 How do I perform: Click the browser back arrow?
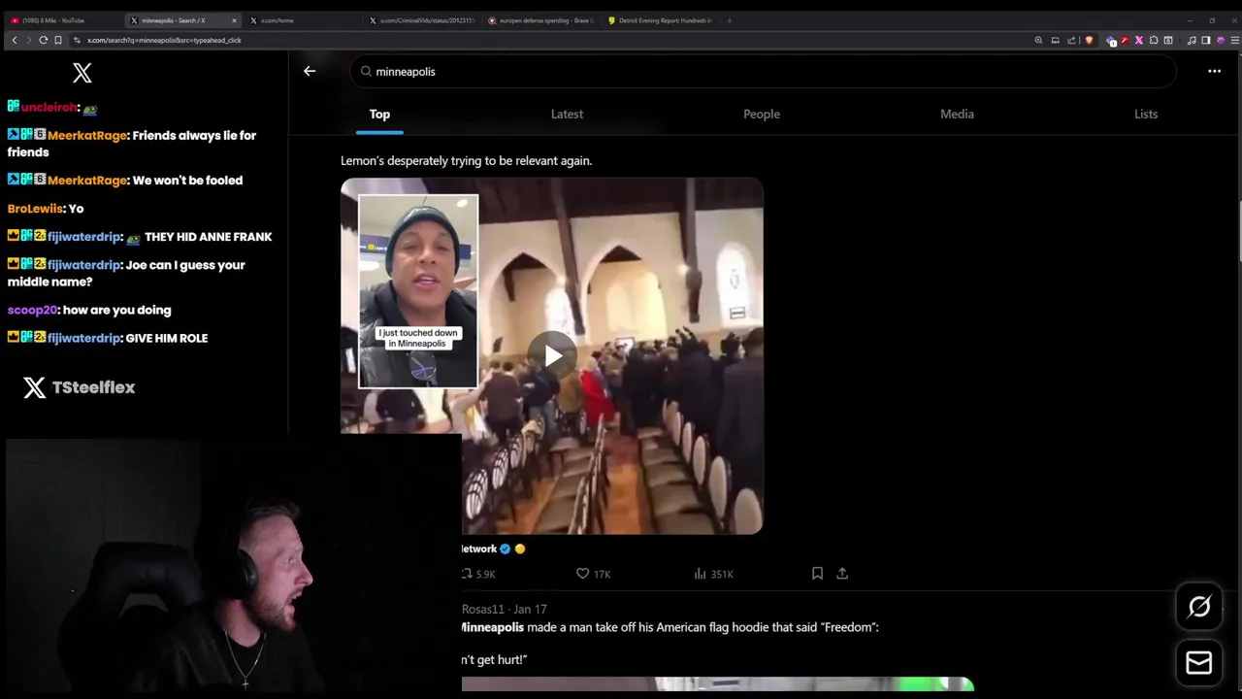click(14, 40)
